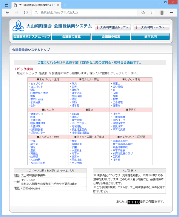179x217 pixels.
Task: Close the 大山崎町議会 browser tab
Action: [x=58, y=5]
